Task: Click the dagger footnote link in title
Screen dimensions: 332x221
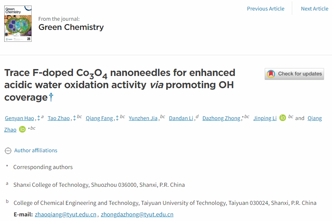Action: tap(51, 97)
